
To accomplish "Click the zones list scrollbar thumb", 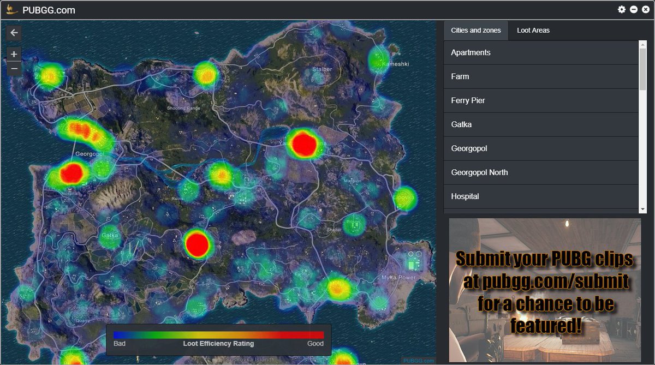I will 642,68.
